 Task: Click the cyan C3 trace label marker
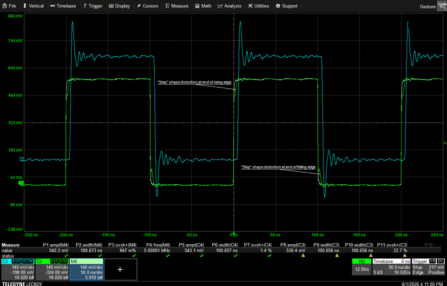point(22,158)
